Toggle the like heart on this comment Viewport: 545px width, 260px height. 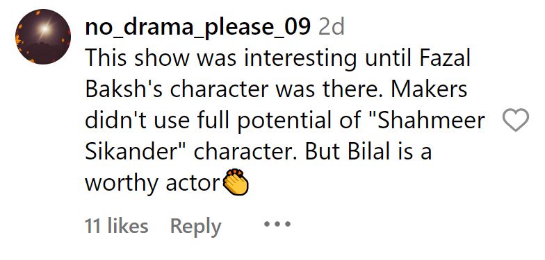[516, 120]
